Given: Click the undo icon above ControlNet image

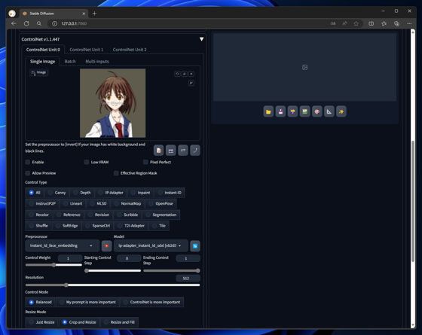Looking at the screenshot, I should [x=177, y=74].
